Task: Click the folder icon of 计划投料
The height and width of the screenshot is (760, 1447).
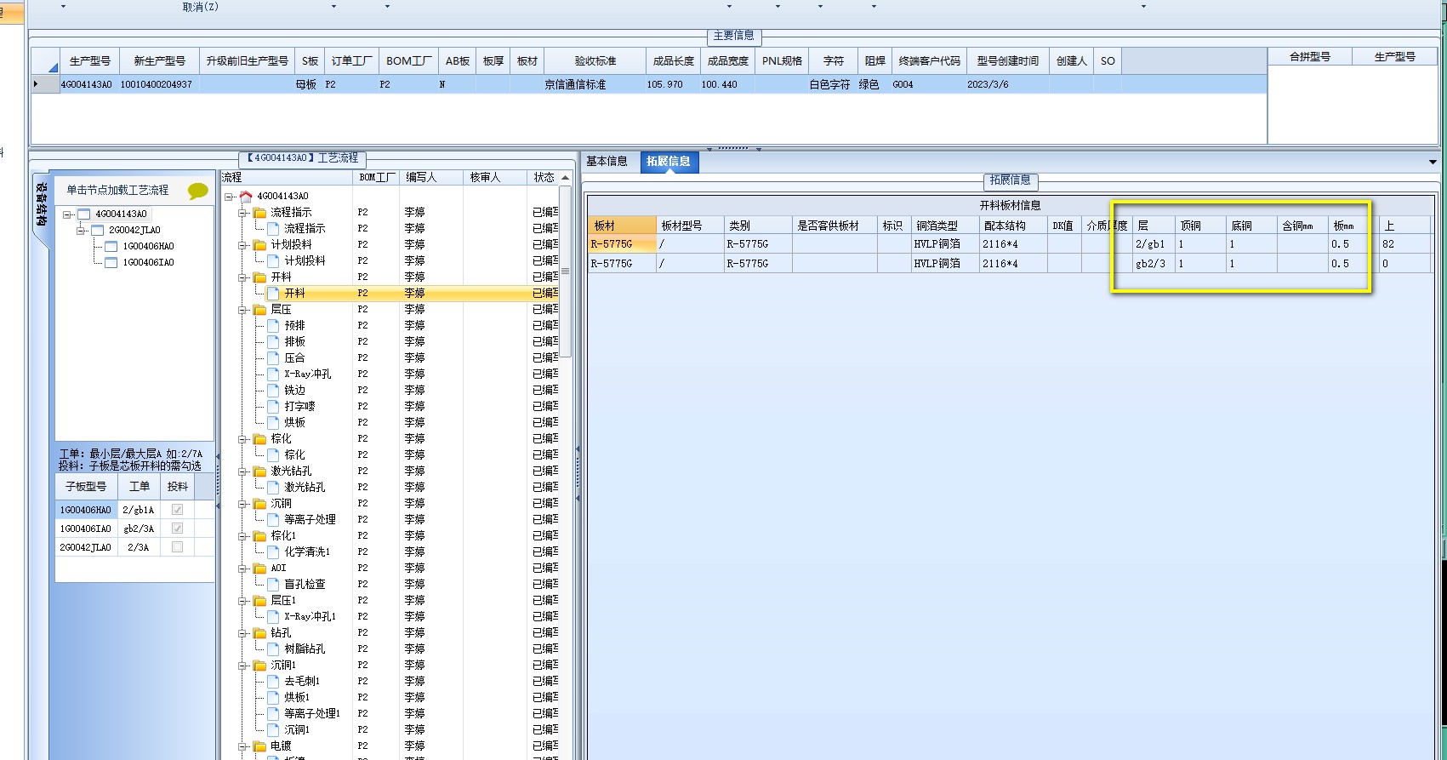Action: pyautogui.click(x=259, y=244)
